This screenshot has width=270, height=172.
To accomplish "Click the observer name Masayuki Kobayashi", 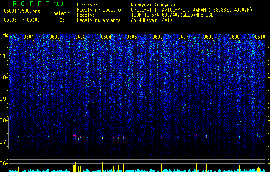I will tap(154, 5).
